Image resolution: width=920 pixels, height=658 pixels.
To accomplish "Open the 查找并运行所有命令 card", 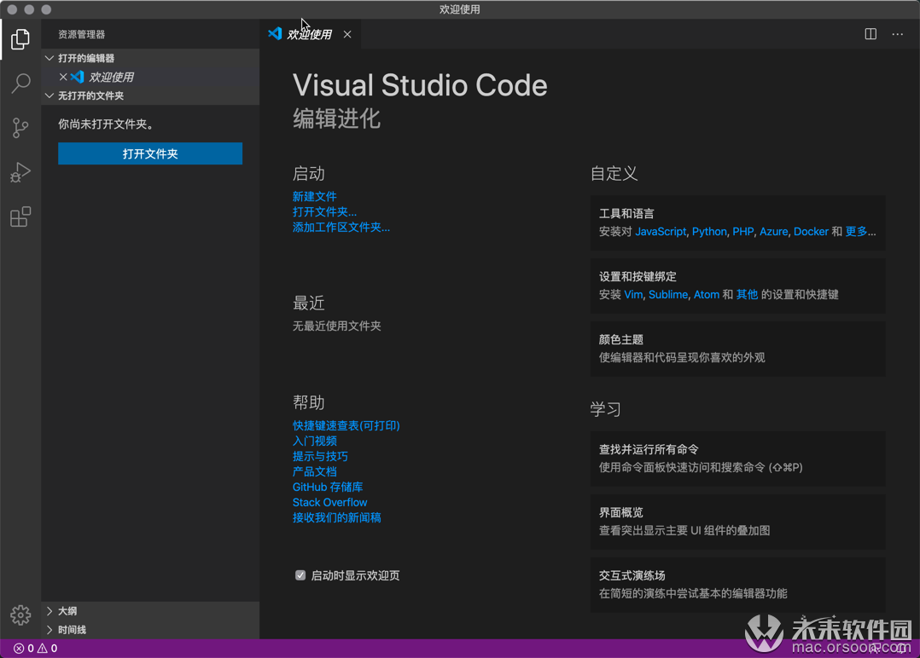I will point(737,459).
